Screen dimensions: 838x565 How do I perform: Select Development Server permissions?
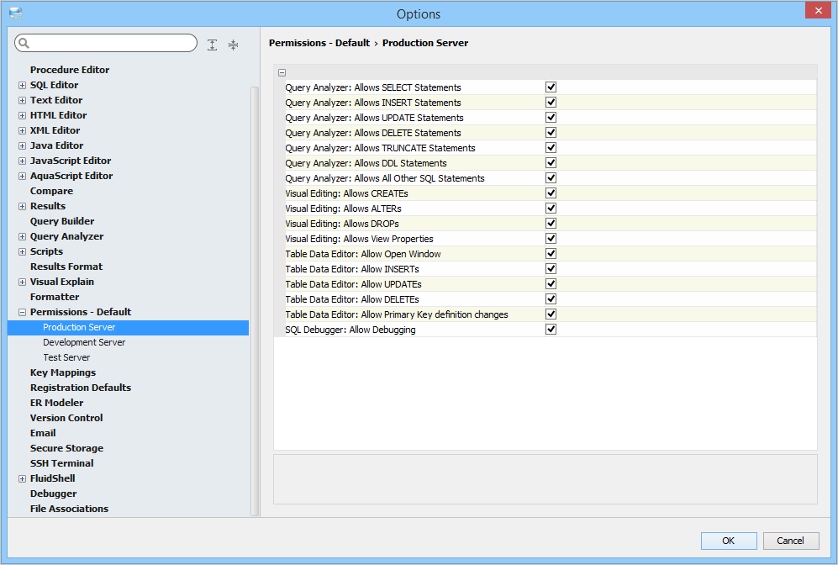[84, 342]
